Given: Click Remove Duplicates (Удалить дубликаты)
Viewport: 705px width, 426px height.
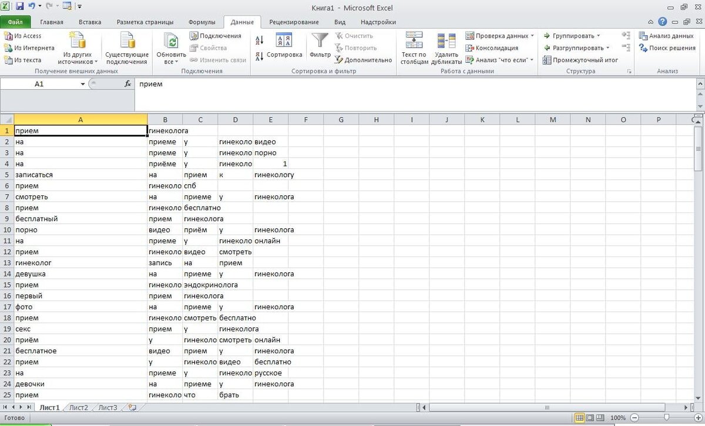Looking at the screenshot, I should pyautogui.click(x=446, y=48).
